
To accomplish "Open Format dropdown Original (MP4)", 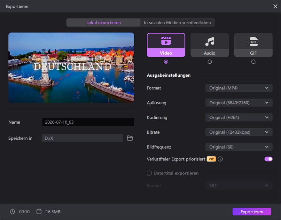I will tap(239, 88).
